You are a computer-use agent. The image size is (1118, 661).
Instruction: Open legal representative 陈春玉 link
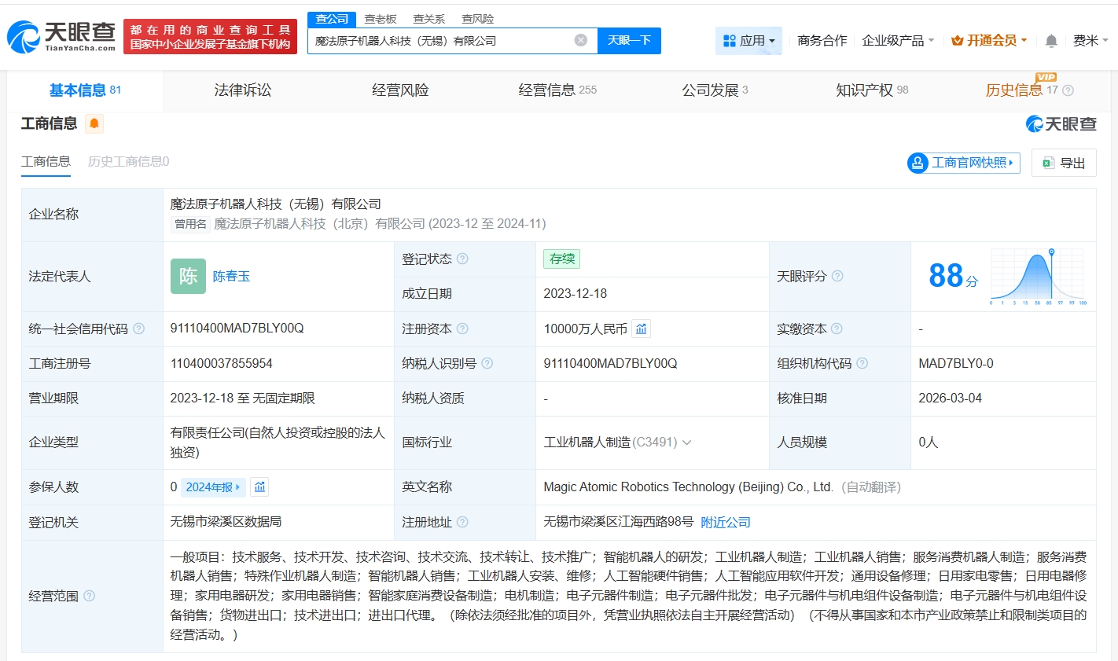[x=231, y=277]
